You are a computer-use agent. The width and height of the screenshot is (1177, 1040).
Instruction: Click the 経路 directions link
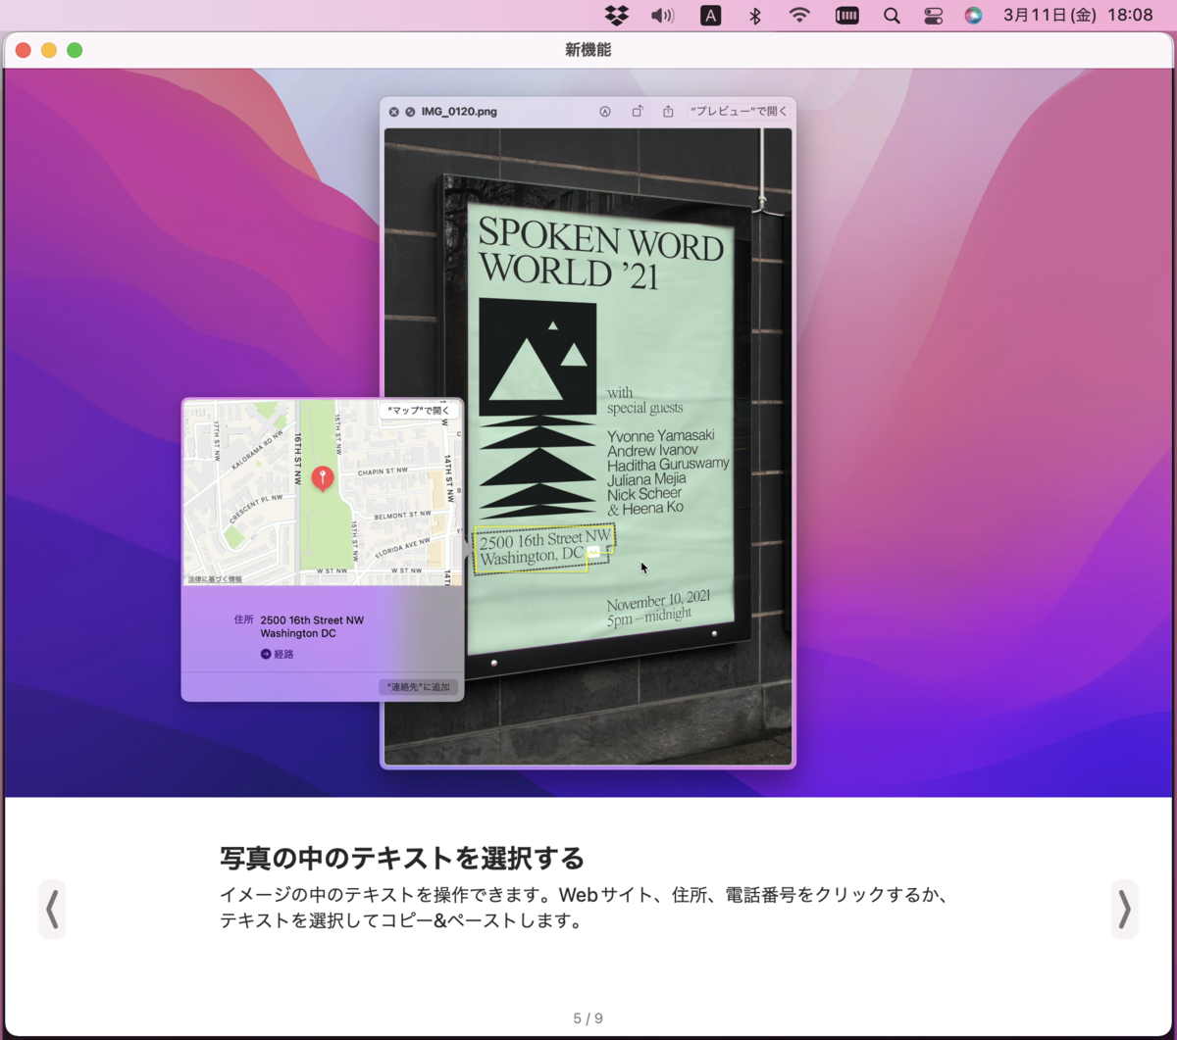coord(278,654)
